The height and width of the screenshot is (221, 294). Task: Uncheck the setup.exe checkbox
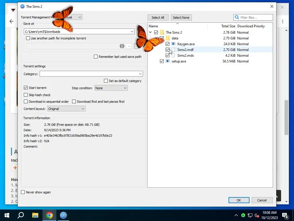point(162,61)
